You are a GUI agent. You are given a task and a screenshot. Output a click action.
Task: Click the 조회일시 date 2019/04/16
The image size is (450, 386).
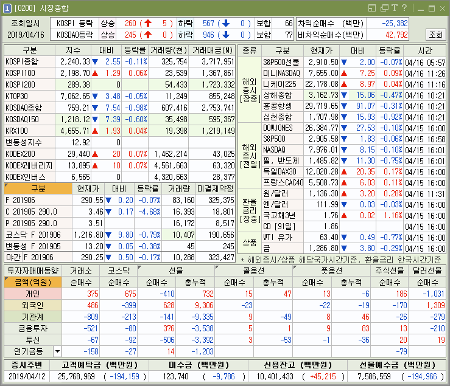(26, 35)
